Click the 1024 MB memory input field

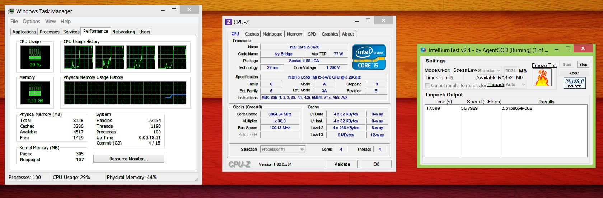(511, 70)
